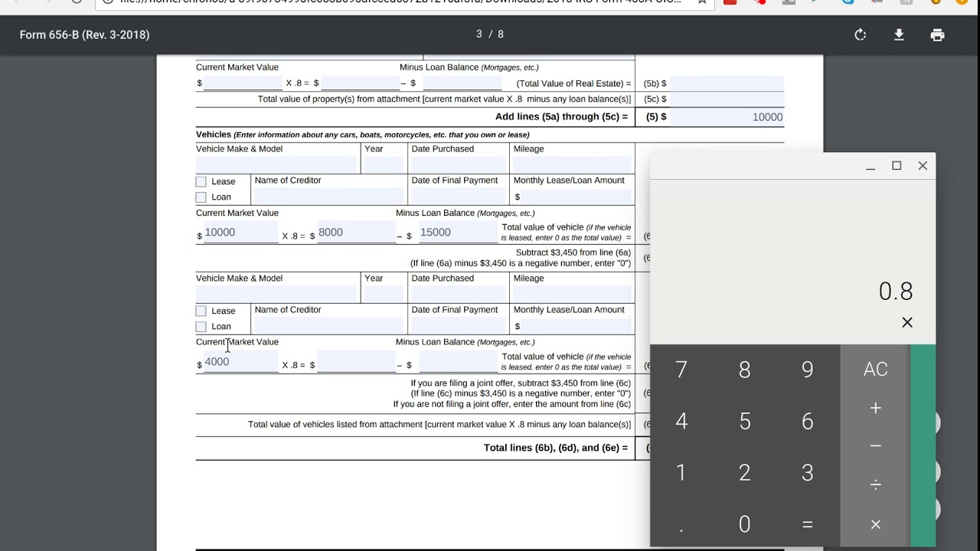
Task: Tap the calculator 9 key
Action: click(x=807, y=370)
